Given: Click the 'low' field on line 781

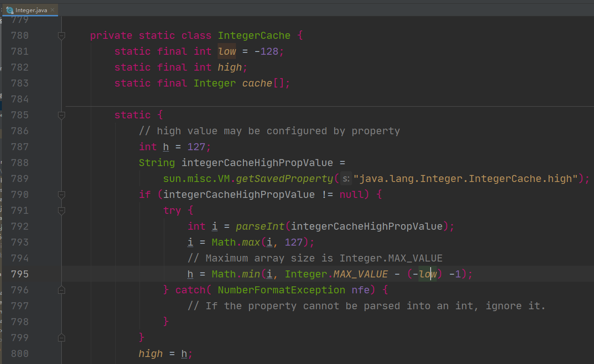Looking at the screenshot, I should [227, 51].
